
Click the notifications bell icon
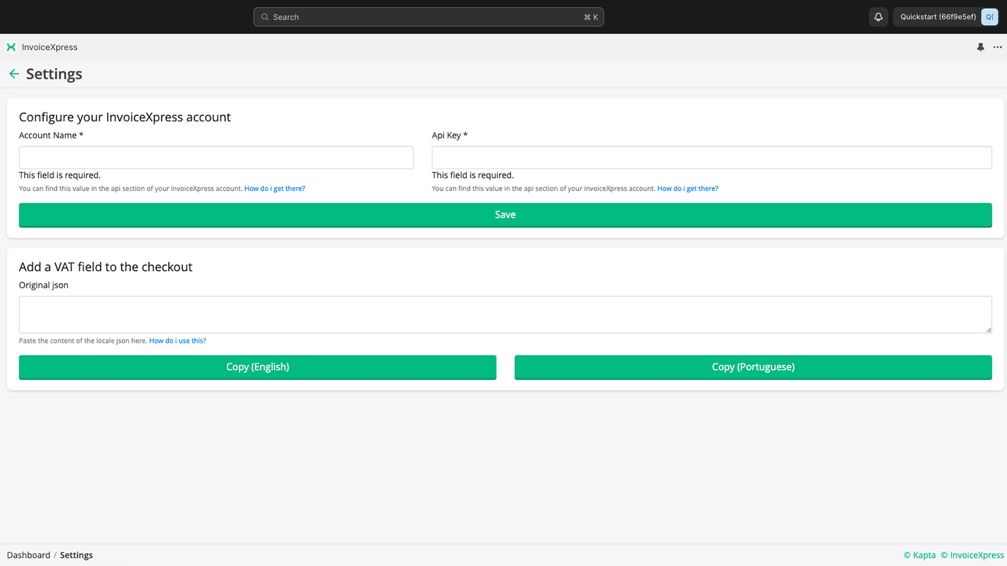pyautogui.click(x=878, y=17)
